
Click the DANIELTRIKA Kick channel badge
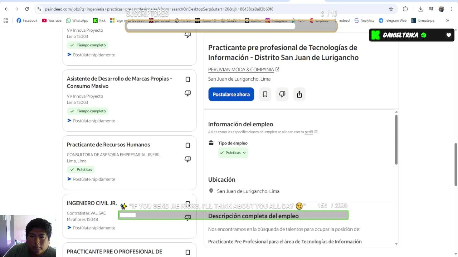pos(411,35)
